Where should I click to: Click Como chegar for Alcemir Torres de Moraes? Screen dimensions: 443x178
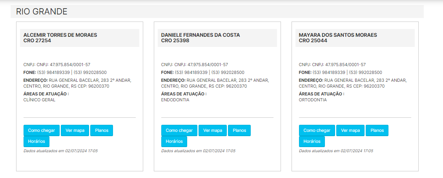coord(42,130)
